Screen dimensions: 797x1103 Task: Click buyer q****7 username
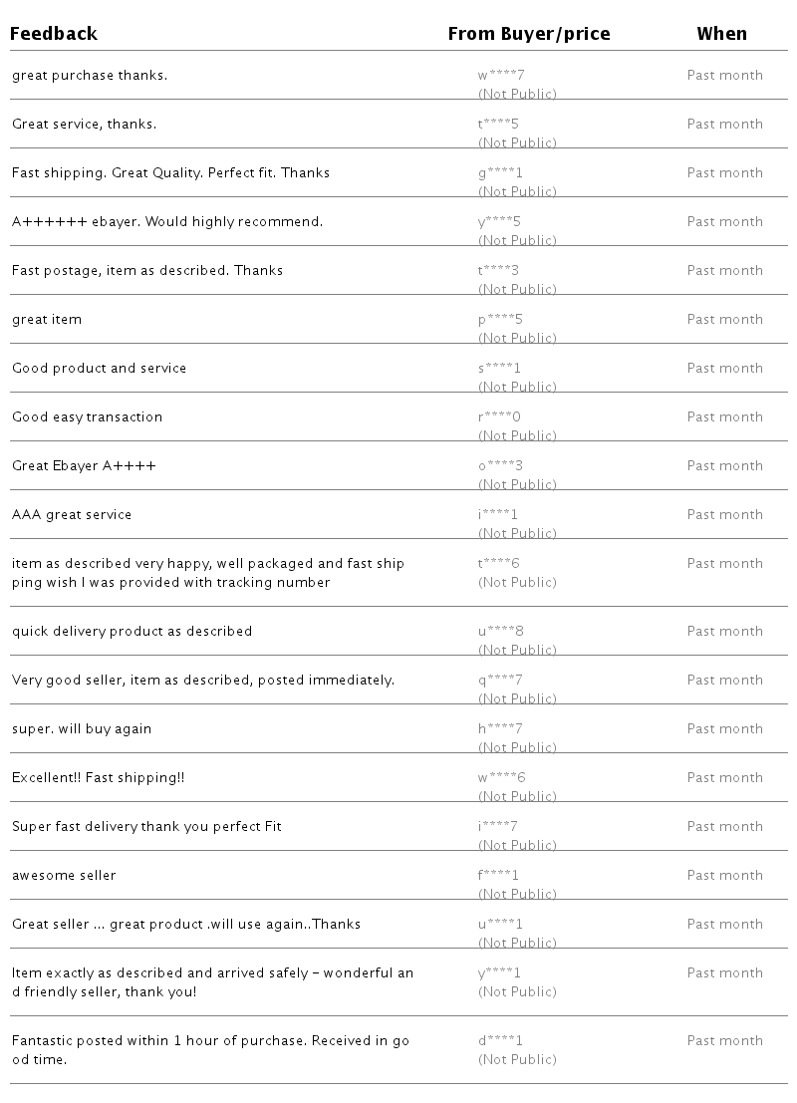(x=499, y=681)
